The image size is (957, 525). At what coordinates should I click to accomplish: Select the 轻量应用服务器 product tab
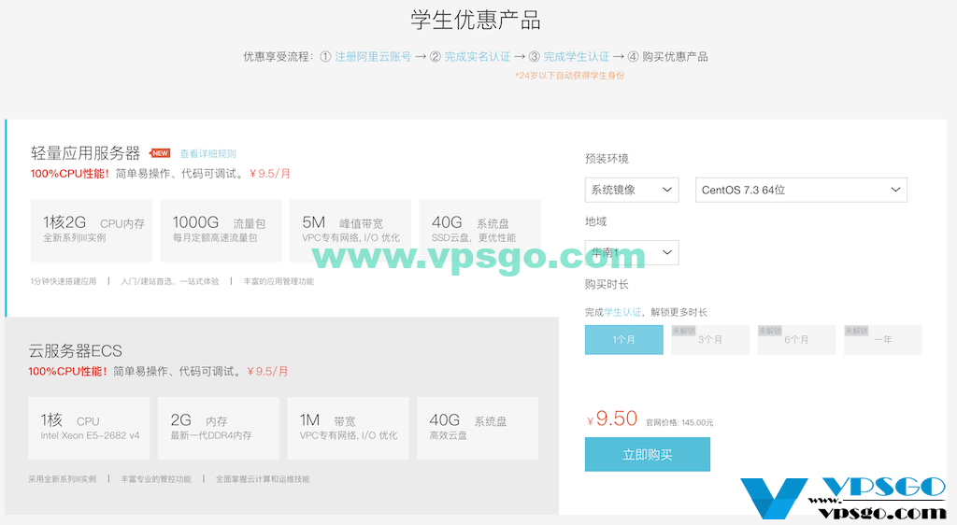coord(282,219)
